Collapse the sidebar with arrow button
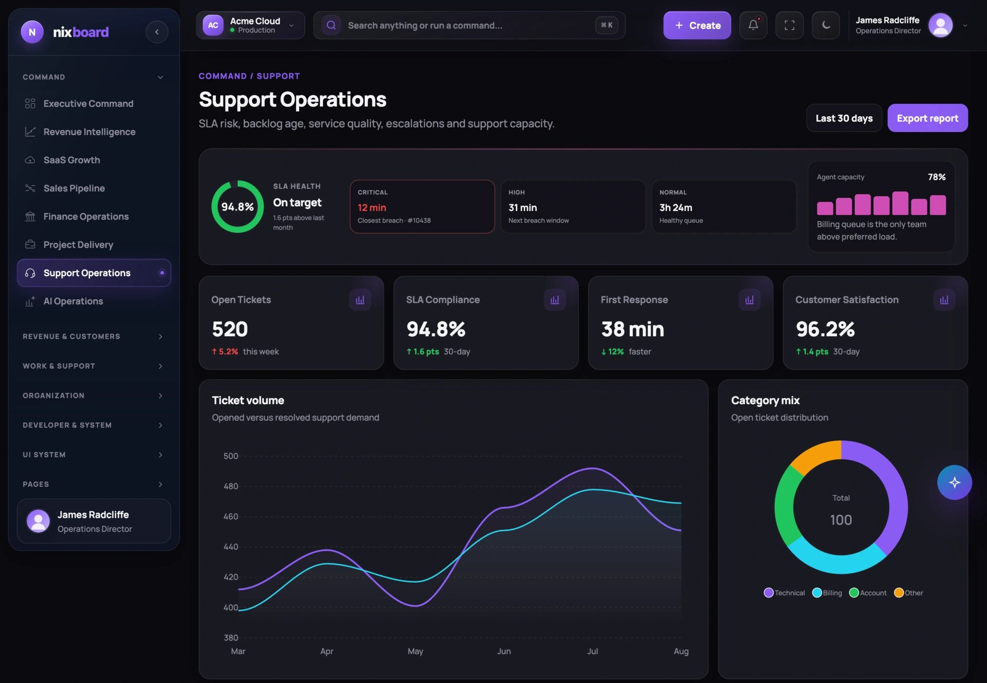Image resolution: width=987 pixels, height=683 pixels. tap(157, 32)
